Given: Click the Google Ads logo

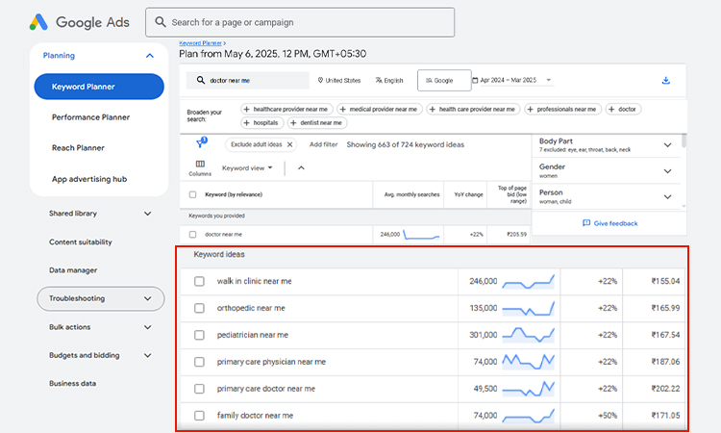Looking at the screenshot, I should coord(79,22).
